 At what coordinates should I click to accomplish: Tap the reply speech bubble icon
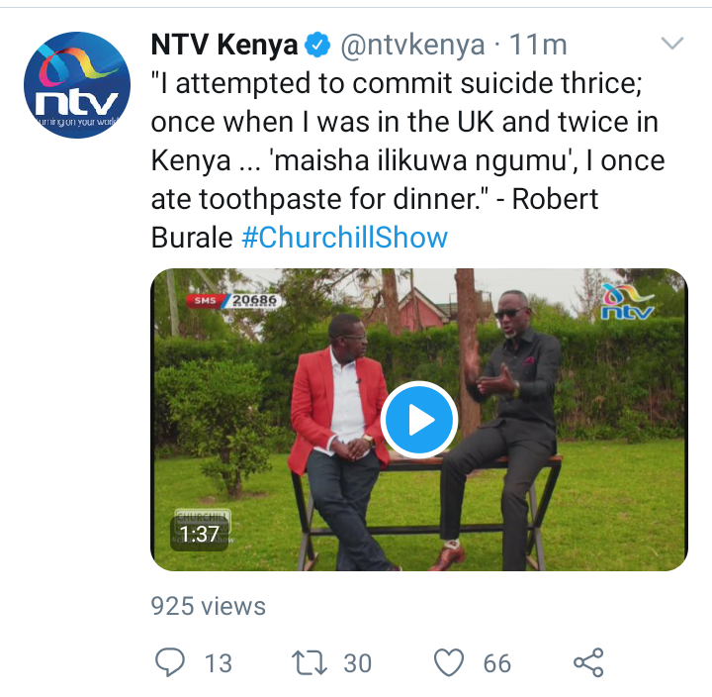(x=170, y=662)
